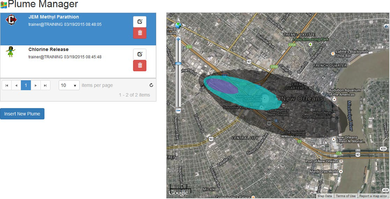390x199 pixels.
Task: Open the Map Data link
Action: click(x=325, y=196)
